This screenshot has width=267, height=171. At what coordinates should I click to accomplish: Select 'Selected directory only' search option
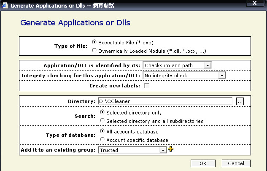coord(102,112)
